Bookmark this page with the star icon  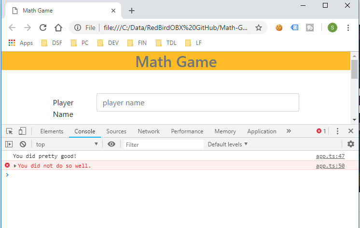click(x=259, y=28)
